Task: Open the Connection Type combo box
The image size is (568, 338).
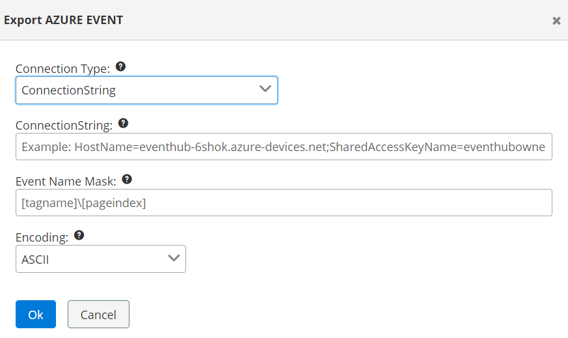Action: point(146,91)
